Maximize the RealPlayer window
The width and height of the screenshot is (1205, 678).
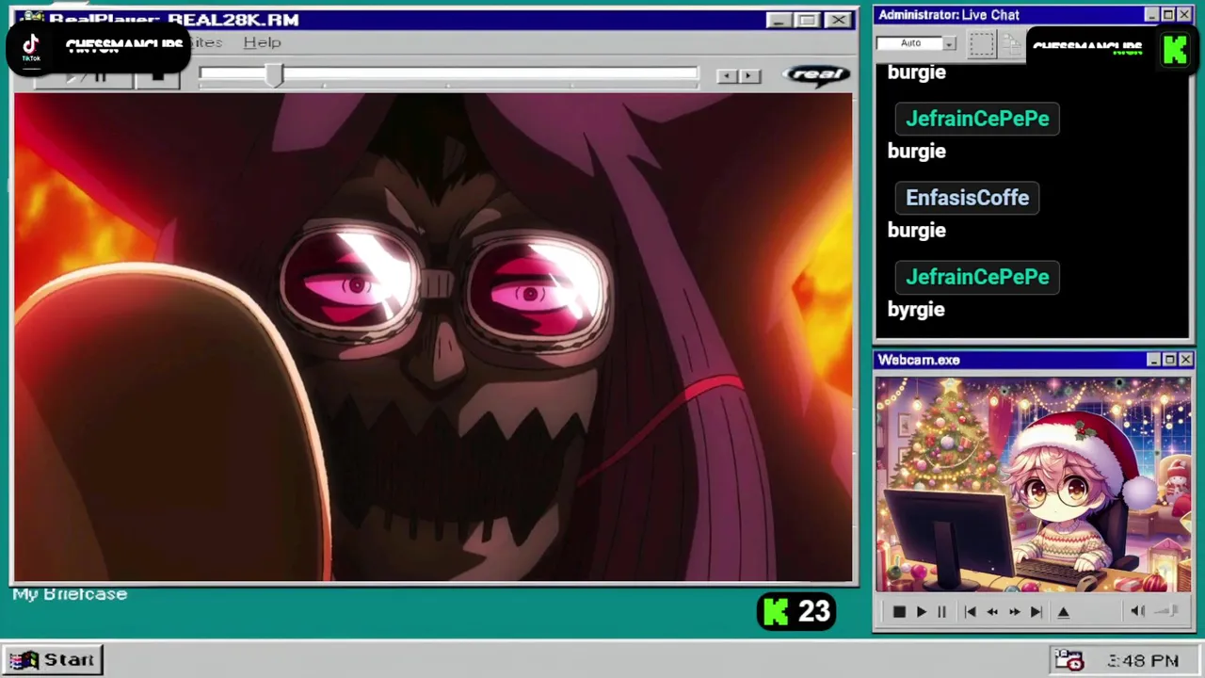pos(807,20)
